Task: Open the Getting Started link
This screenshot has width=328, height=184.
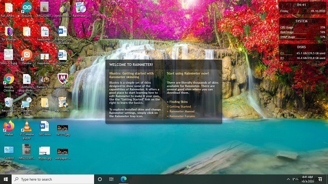Action: tap(180, 107)
